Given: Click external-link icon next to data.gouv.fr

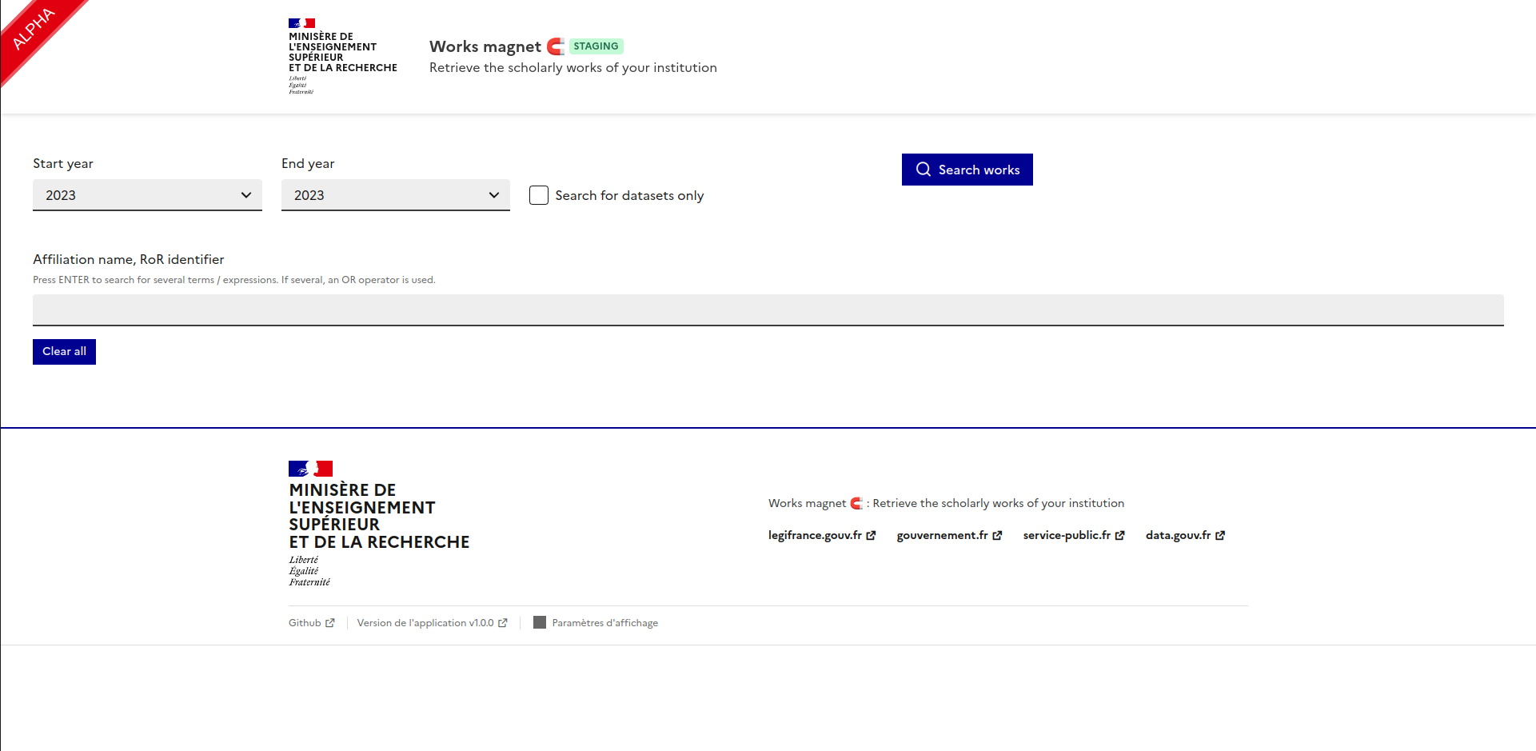Looking at the screenshot, I should tap(1220, 536).
